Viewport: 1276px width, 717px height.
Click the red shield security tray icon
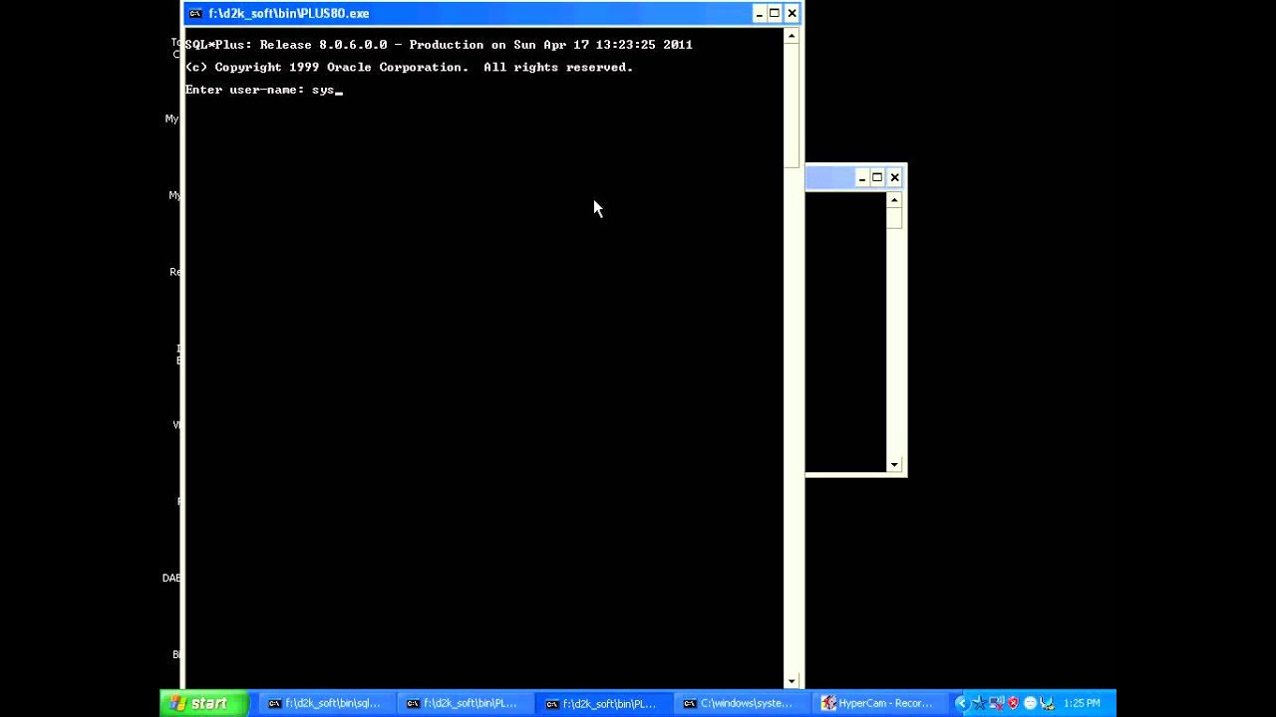(1013, 703)
